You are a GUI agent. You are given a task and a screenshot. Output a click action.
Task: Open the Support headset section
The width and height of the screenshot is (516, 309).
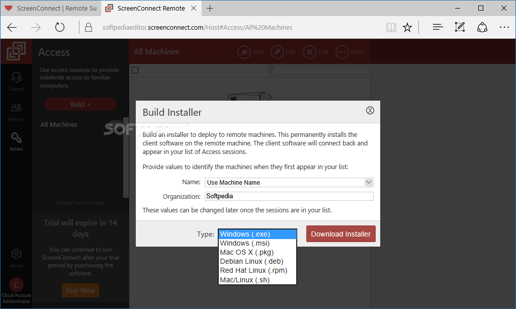[16, 82]
